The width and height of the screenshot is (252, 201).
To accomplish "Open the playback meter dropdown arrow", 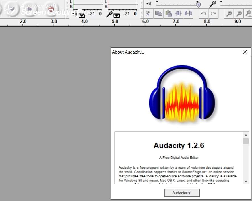I will 82,15.
